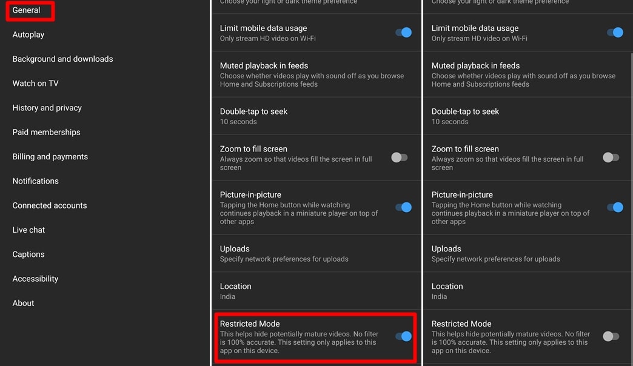Select Watch on TV
The height and width of the screenshot is (366, 633).
coord(35,83)
